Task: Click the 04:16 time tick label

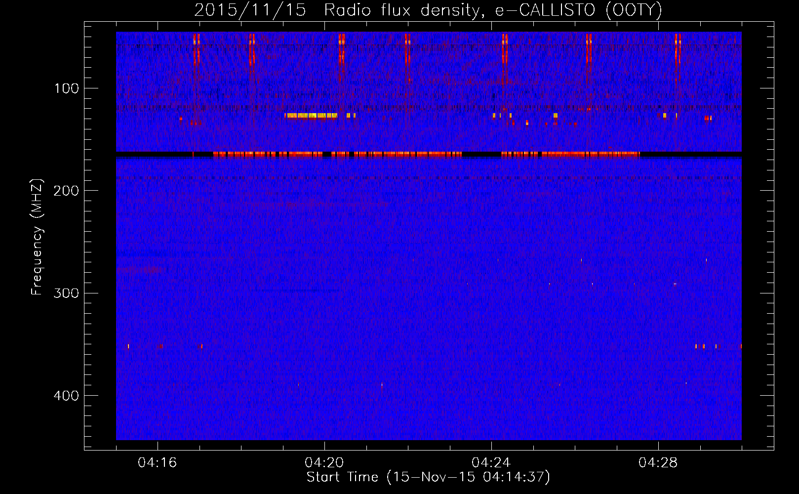Action: 158,463
